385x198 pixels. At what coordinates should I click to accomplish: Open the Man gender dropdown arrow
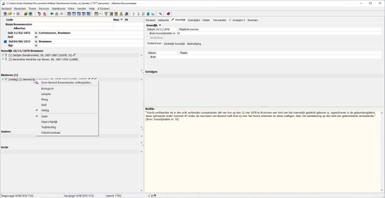coord(121,20)
